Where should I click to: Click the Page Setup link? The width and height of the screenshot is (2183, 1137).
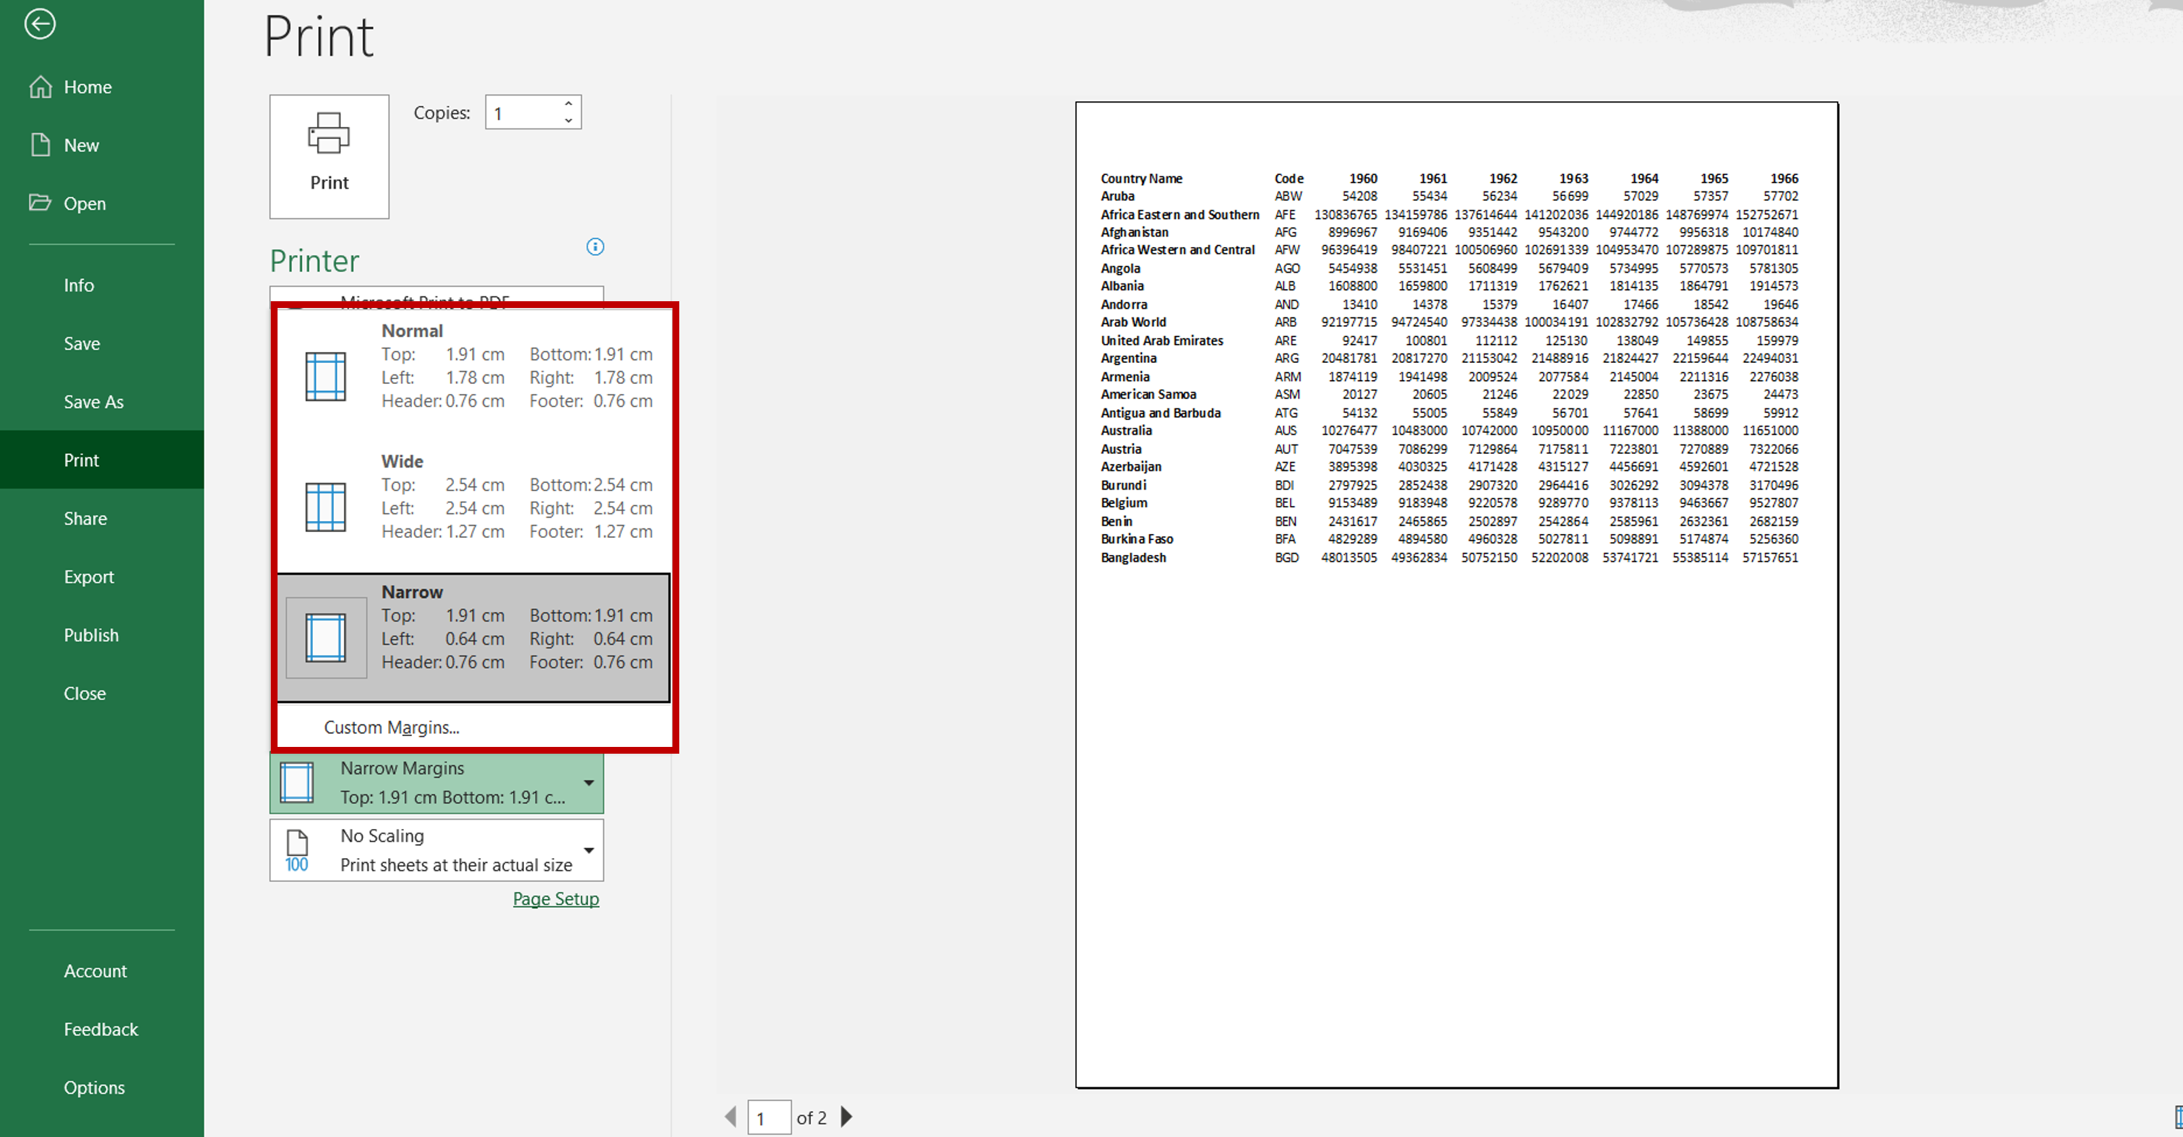point(557,899)
